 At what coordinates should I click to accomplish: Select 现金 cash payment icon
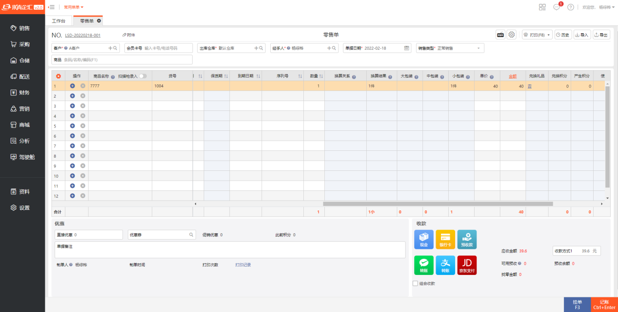[x=423, y=239]
